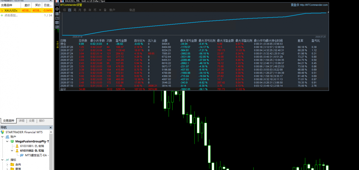The width and height of the screenshot is (359, 170).
Task: Click the 账户 accounts people icon
Action: pos(7,136)
